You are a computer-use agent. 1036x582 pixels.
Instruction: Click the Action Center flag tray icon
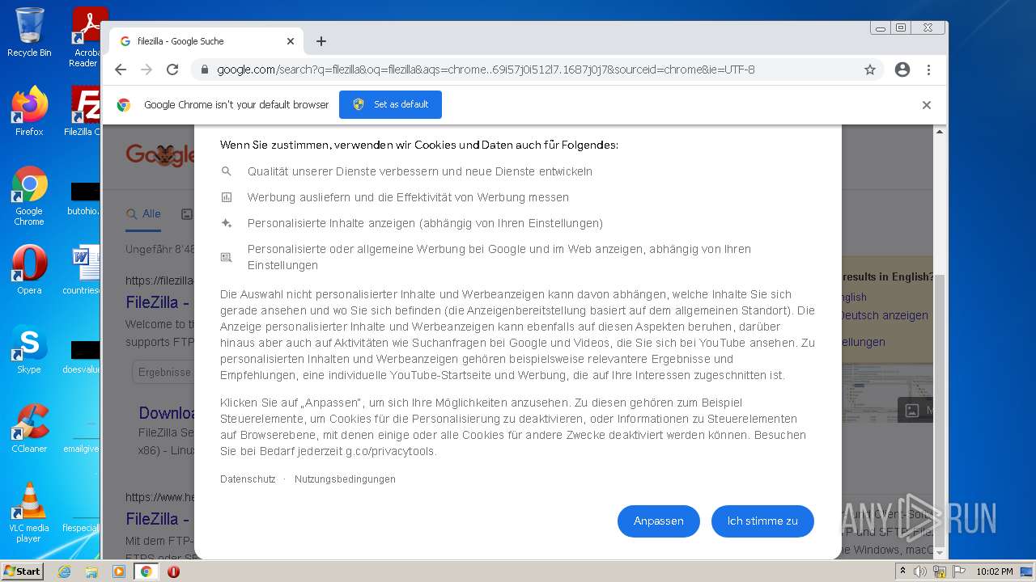pos(959,571)
